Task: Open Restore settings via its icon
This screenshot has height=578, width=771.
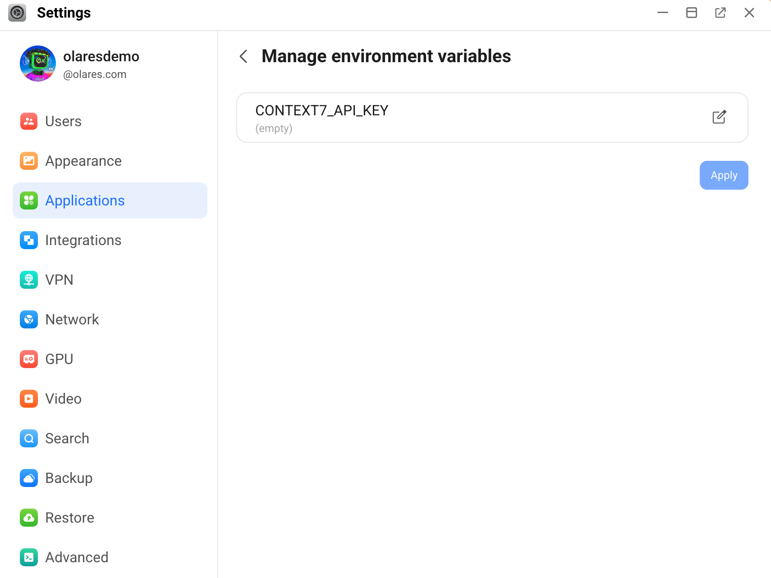Action: (x=28, y=517)
